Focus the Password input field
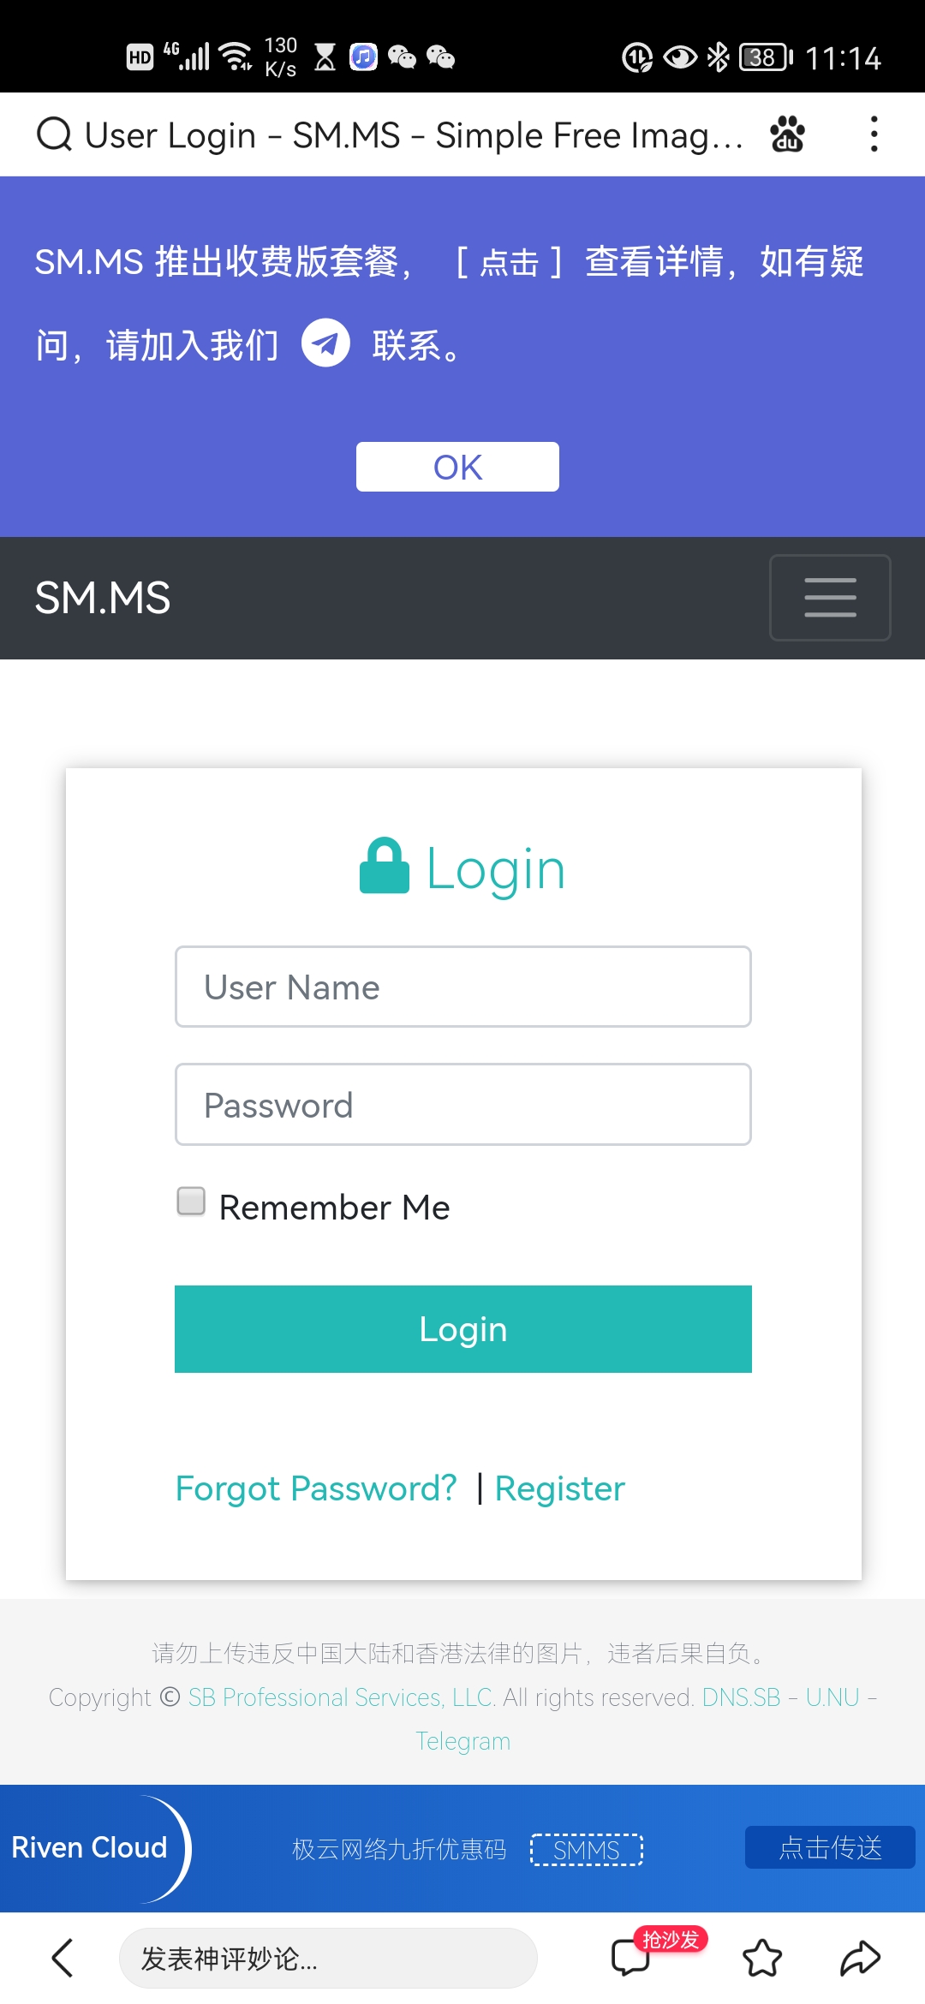This screenshot has height=2004, width=925. pyautogui.click(x=462, y=1105)
